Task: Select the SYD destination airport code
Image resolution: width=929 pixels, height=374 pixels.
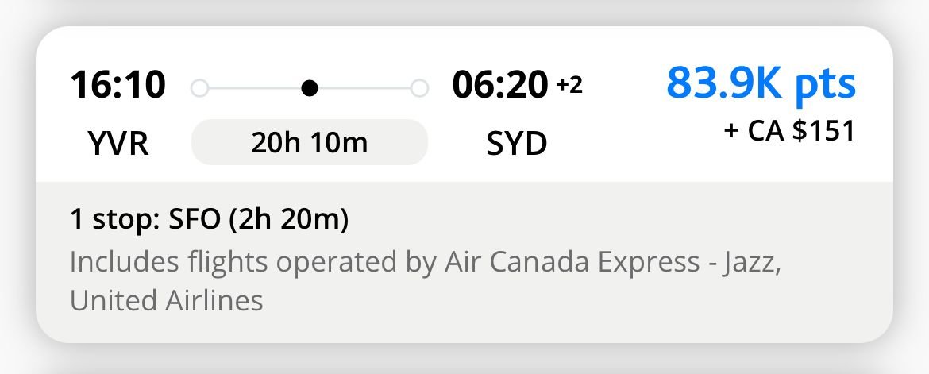Action: [x=516, y=144]
